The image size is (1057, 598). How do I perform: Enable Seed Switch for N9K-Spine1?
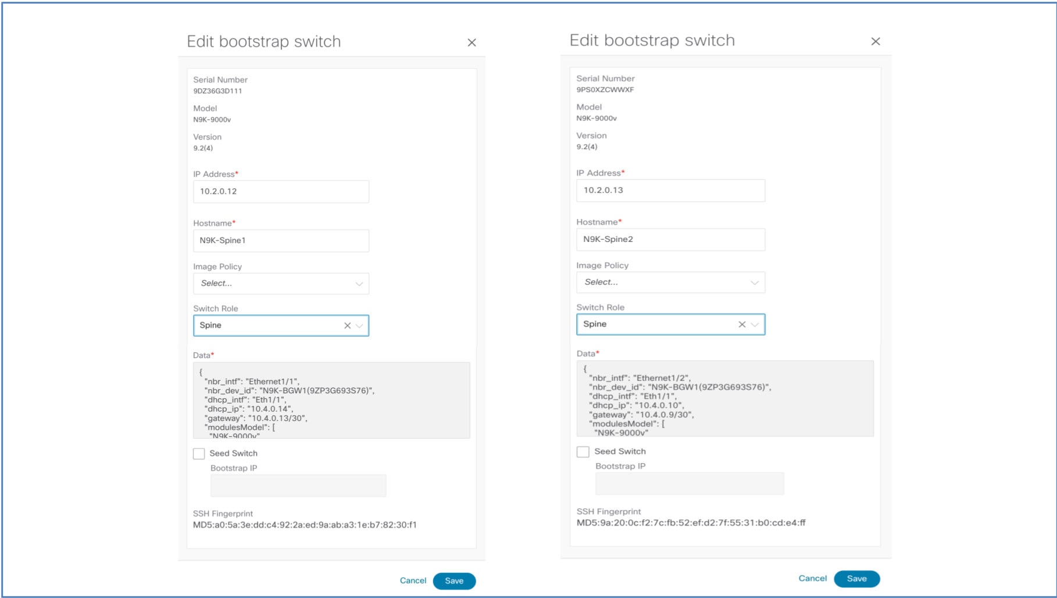point(198,453)
